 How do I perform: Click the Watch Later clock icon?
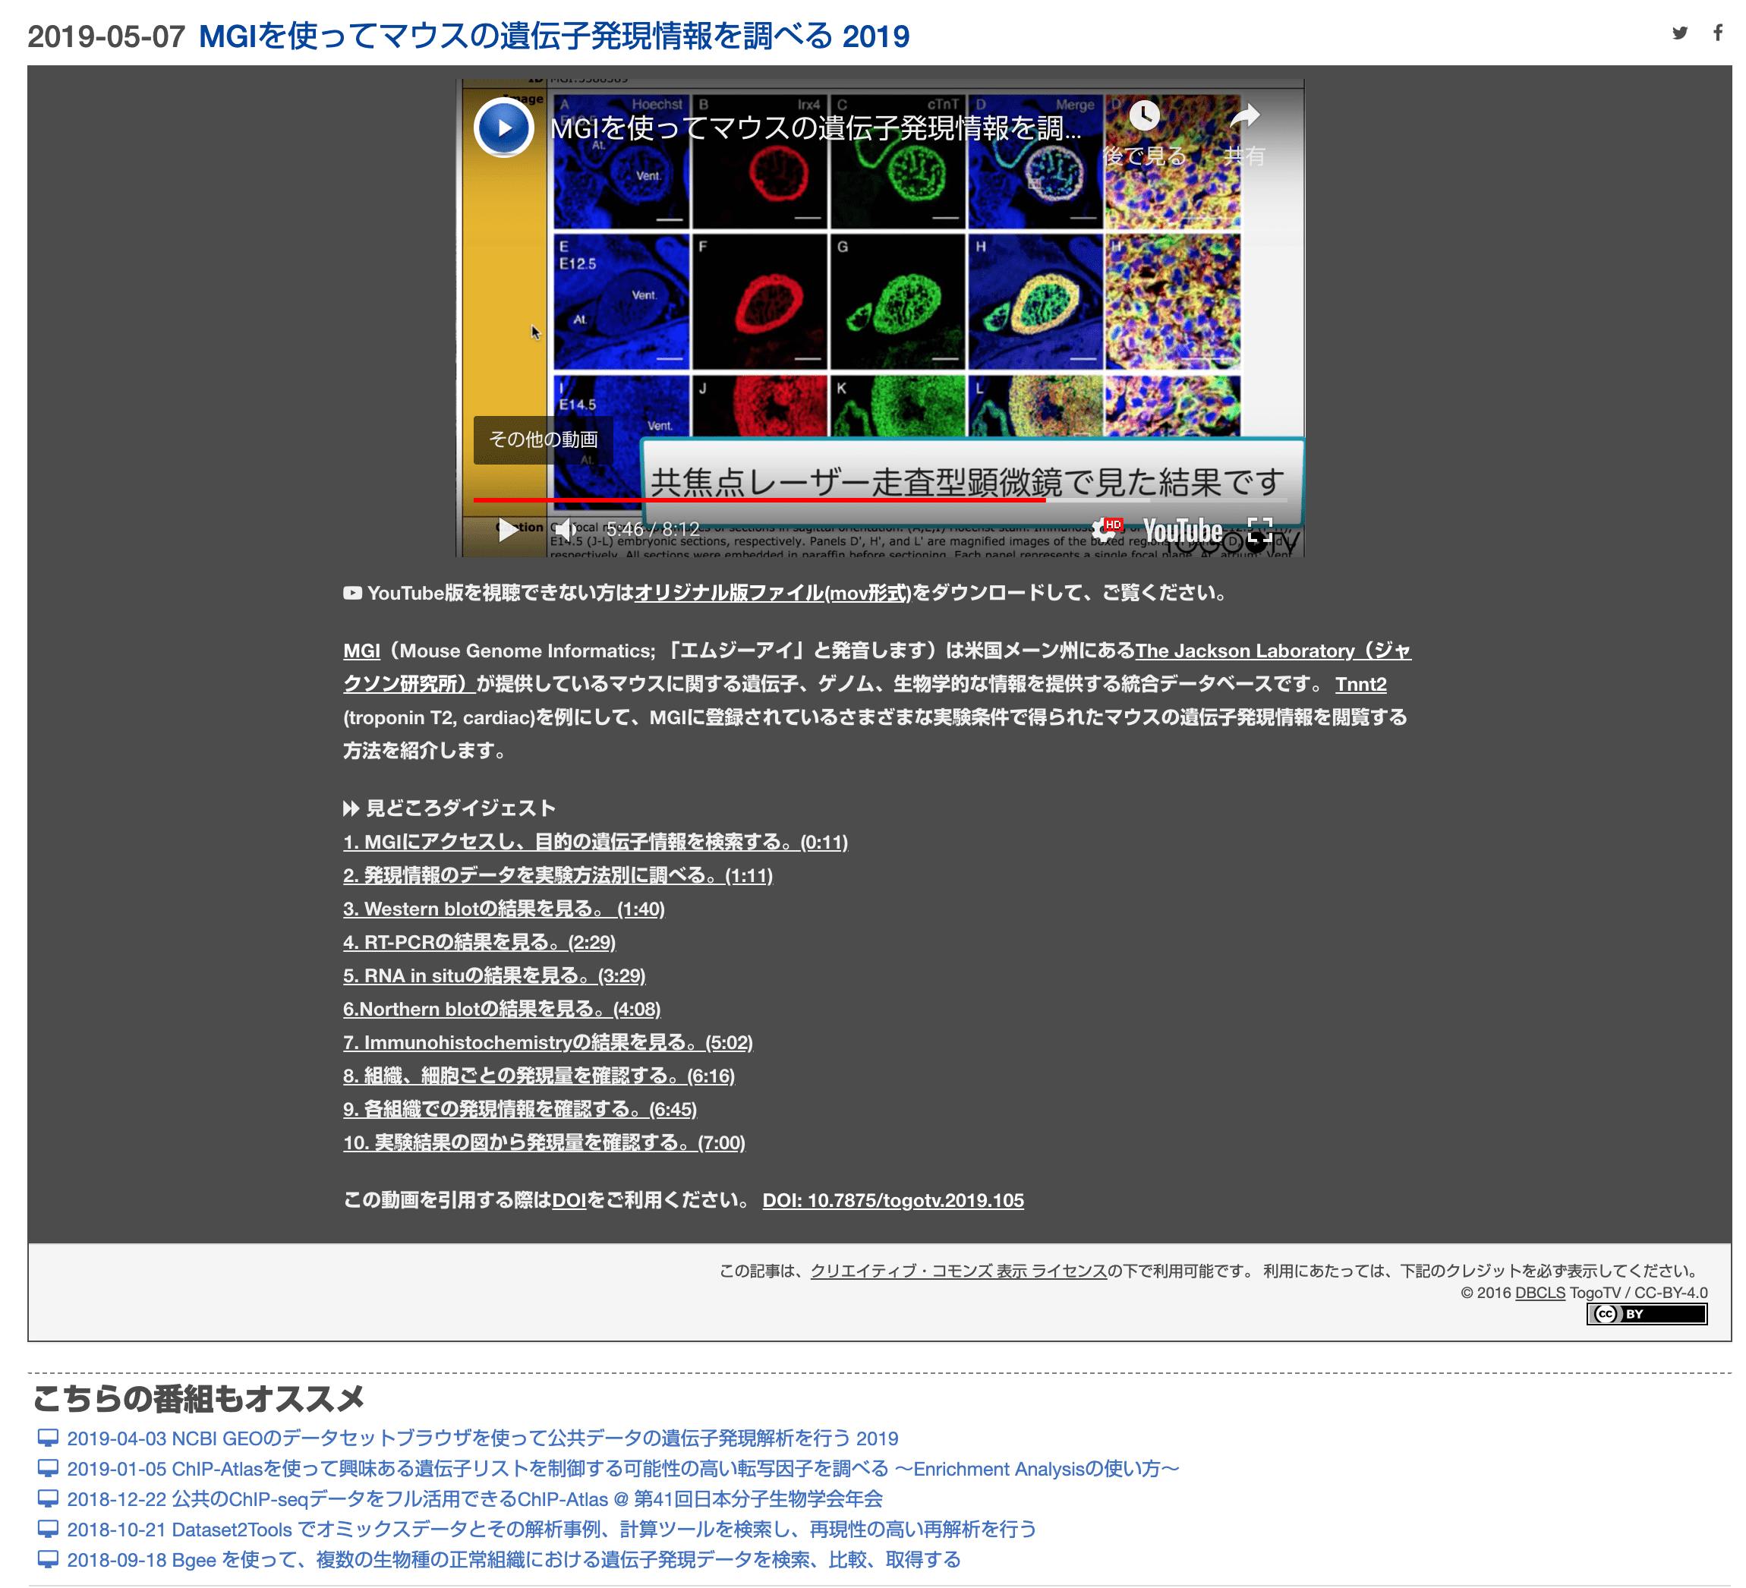pos(1144,116)
